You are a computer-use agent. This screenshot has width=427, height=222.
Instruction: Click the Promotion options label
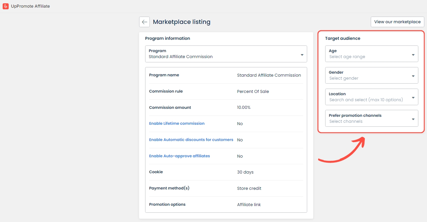pyautogui.click(x=167, y=204)
